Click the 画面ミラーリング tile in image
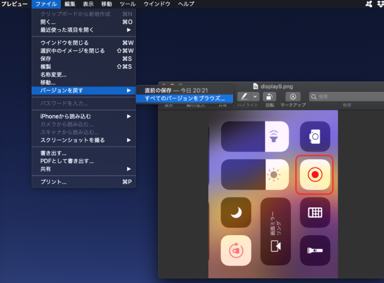Screen dimensions: 384x283 click(x=276, y=231)
